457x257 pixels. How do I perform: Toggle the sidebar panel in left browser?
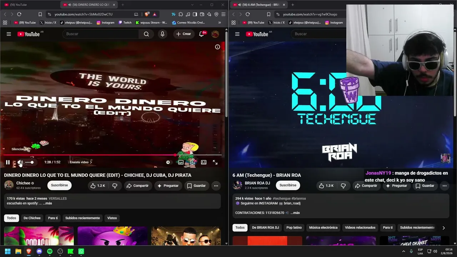(195, 14)
